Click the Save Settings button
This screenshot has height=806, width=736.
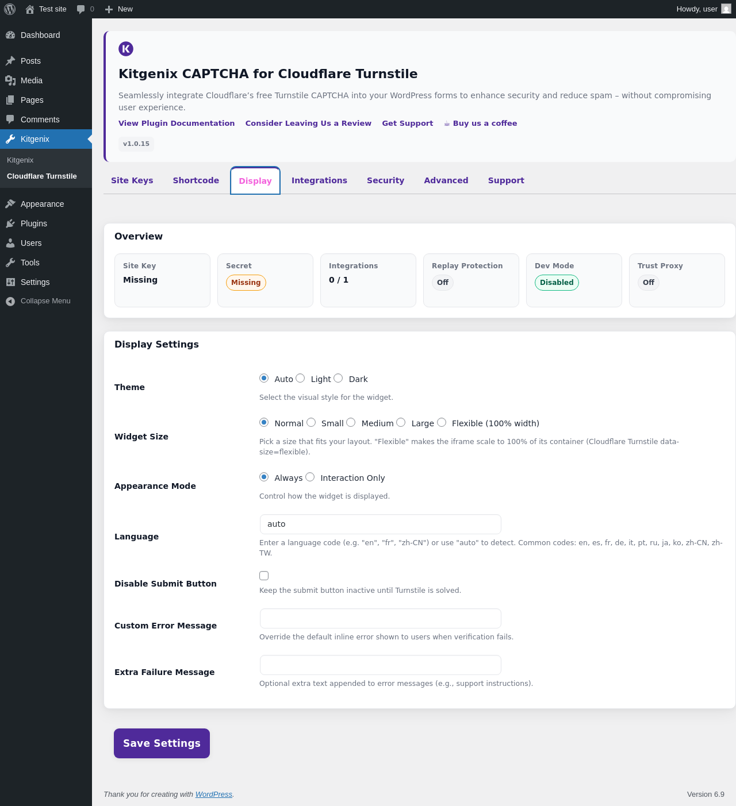click(x=162, y=743)
